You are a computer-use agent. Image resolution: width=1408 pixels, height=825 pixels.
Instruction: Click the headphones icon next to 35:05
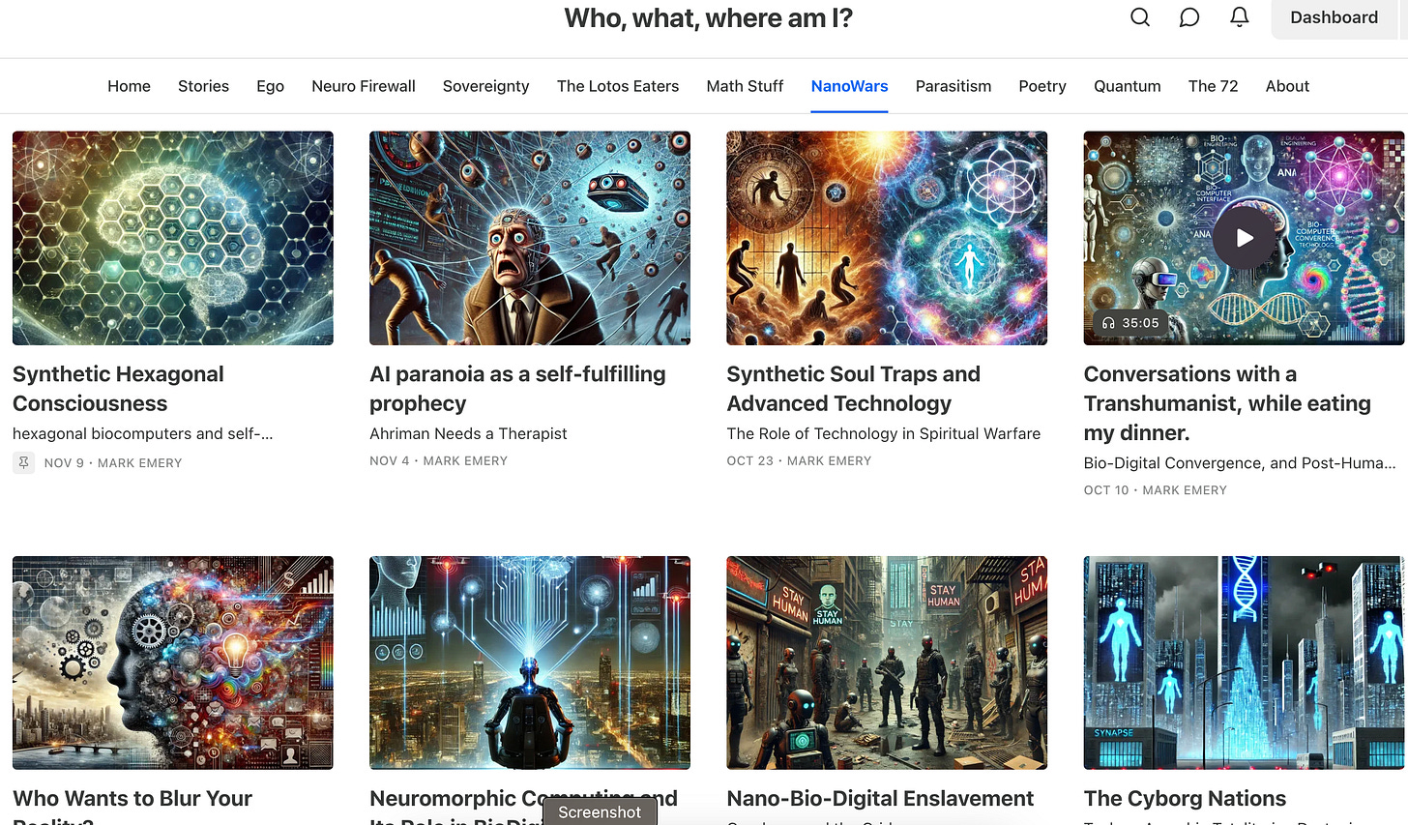point(1108,323)
